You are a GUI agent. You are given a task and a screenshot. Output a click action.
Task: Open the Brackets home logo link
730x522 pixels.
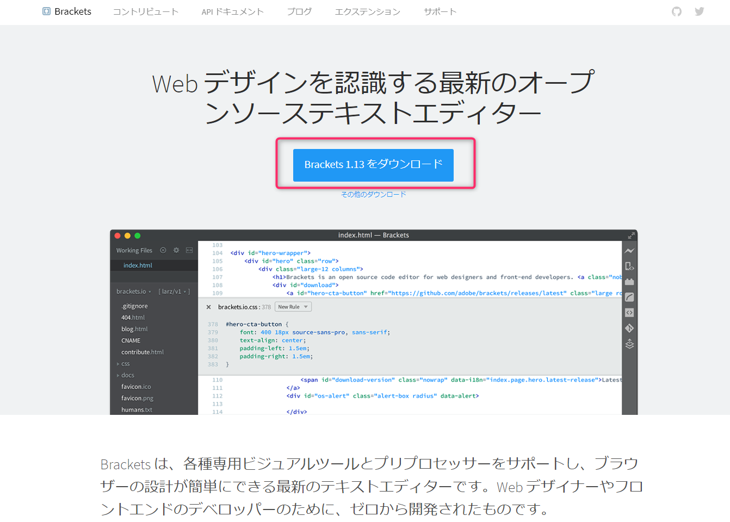(x=67, y=11)
